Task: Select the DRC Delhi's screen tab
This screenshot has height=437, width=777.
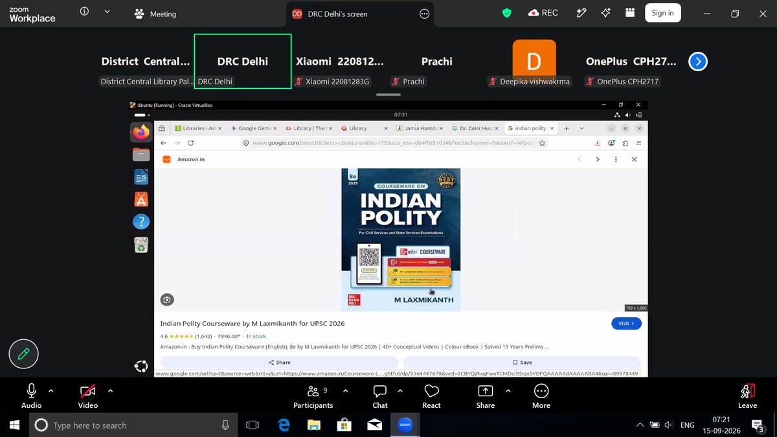Action: 361,14
